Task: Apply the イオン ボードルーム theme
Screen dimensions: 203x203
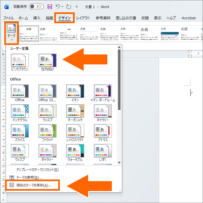Action: coord(103,93)
